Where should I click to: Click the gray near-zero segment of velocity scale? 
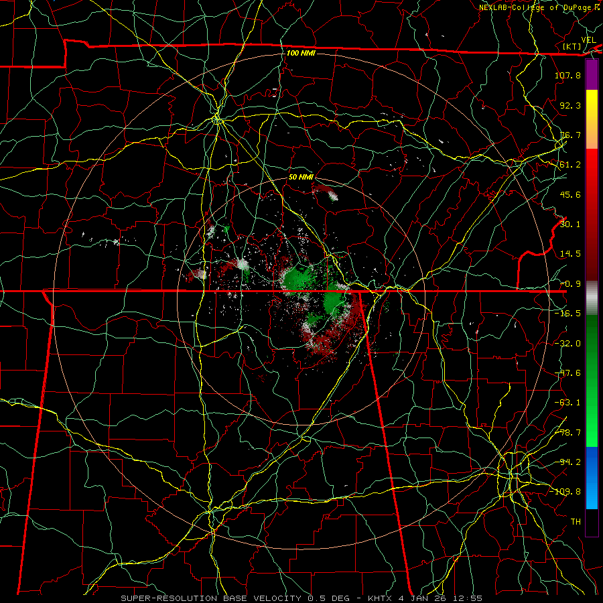(592, 298)
